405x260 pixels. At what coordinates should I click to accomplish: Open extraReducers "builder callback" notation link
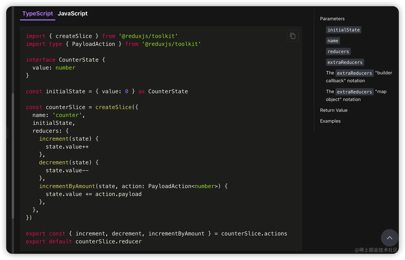[x=359, y=77]
